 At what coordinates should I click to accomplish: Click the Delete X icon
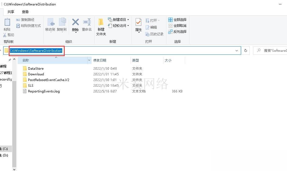[75, 22]
